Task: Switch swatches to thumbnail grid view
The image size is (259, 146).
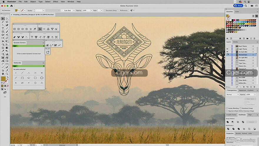Action: pos(257,16)
